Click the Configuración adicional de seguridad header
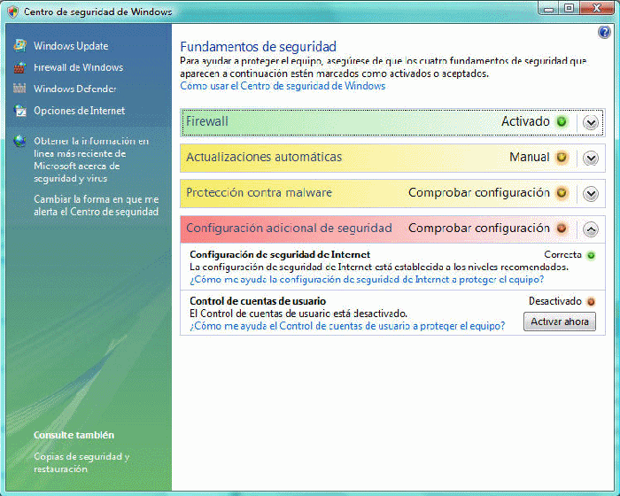The image size is (620, 496). tap(392, 229)
